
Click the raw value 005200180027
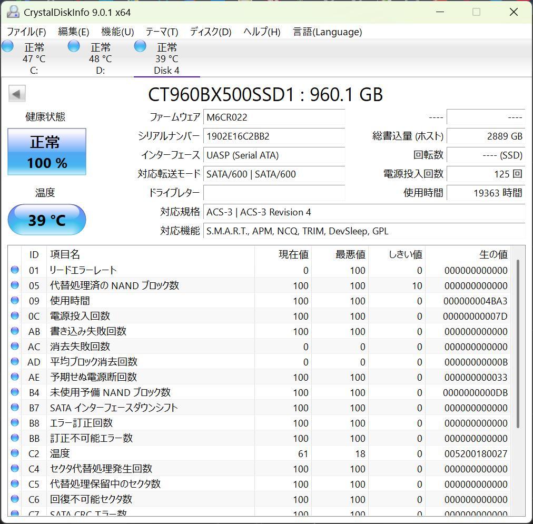(476, 453)
